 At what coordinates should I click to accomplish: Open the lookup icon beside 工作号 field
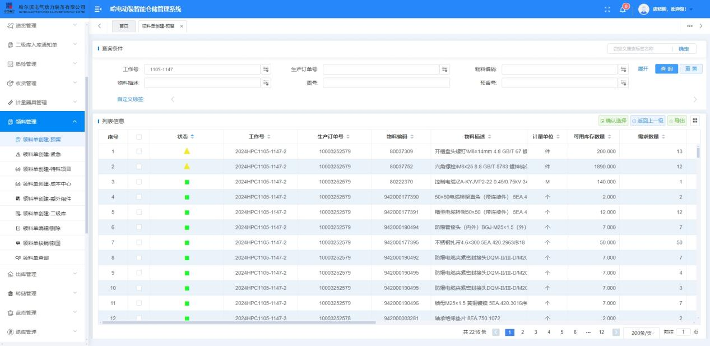pyautogui.click(x=266, y=69)
